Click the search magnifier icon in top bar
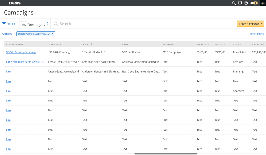This screenshot has width=266, height=155. click(x=234, y=3)
